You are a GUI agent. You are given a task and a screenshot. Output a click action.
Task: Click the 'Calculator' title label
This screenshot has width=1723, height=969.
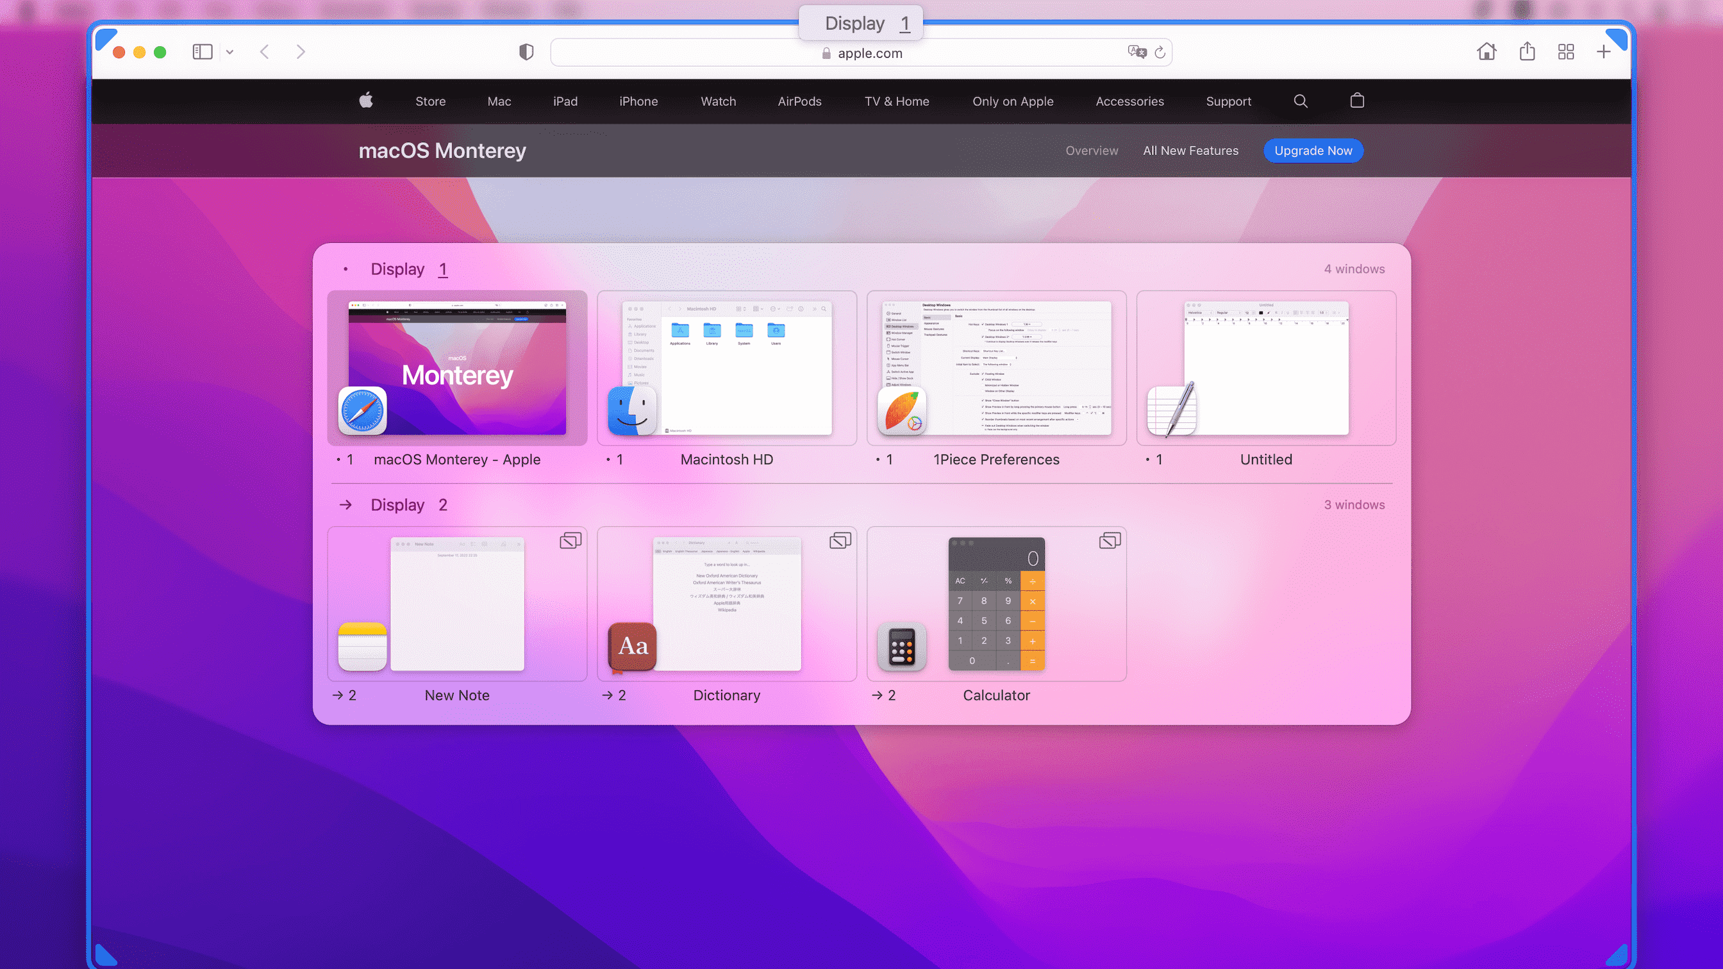pos(997,695)
